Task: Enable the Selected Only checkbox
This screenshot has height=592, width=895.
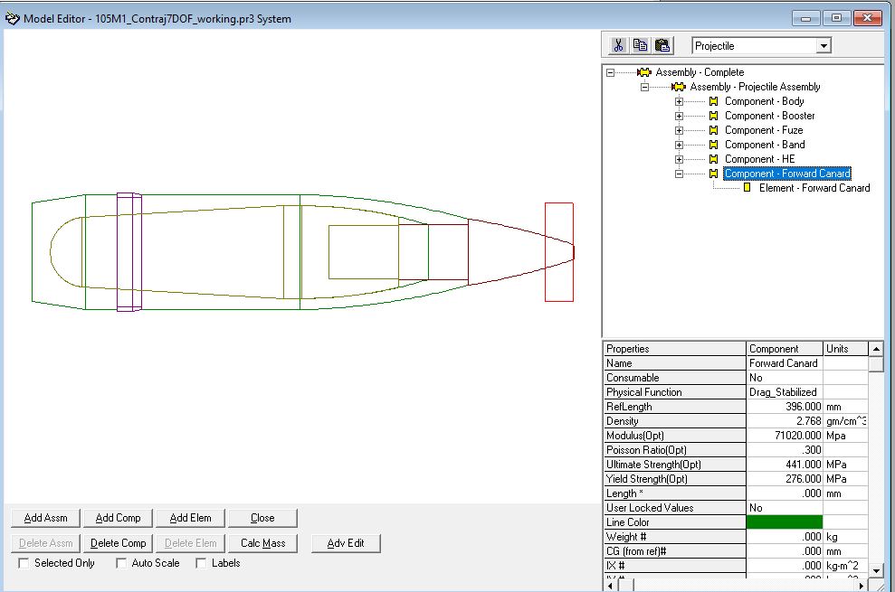Action: tap(24, 563)
